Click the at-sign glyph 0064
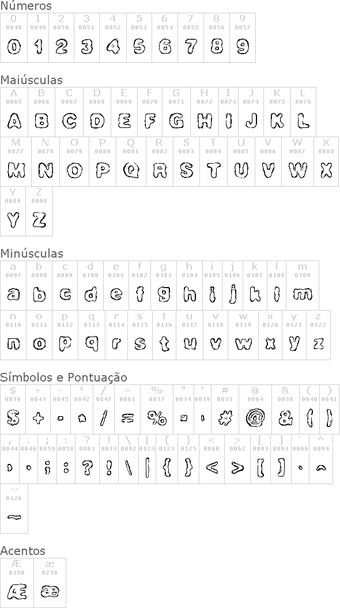340x608 pixels. click(255, 410)
